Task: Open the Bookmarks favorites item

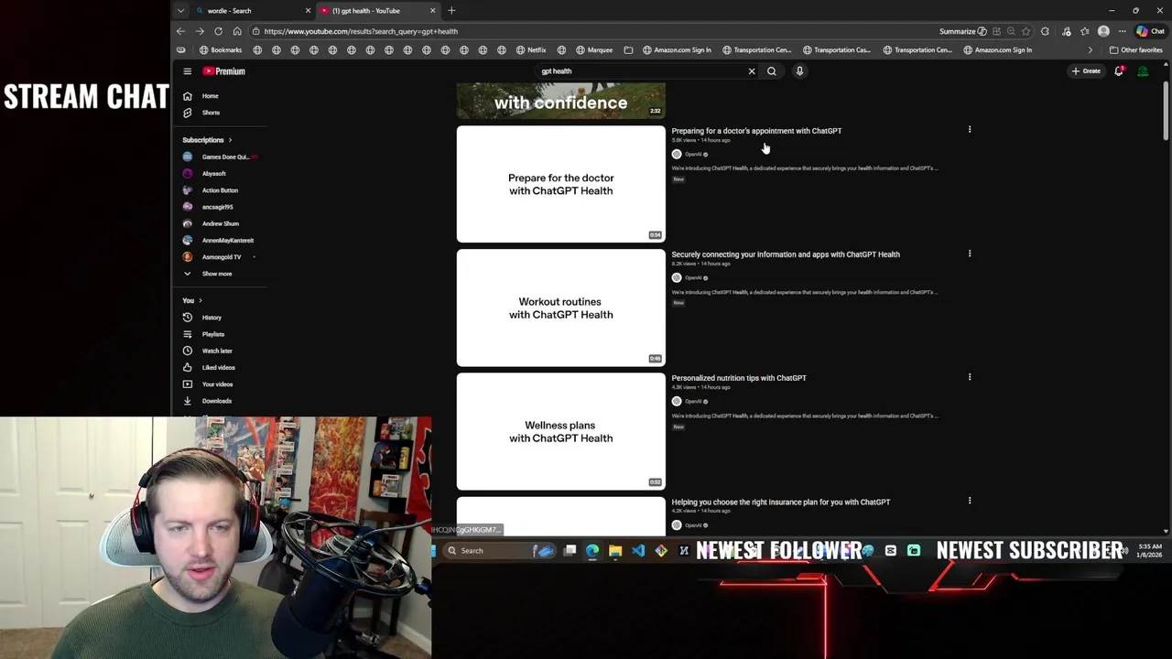Action: tap(221, 50)
